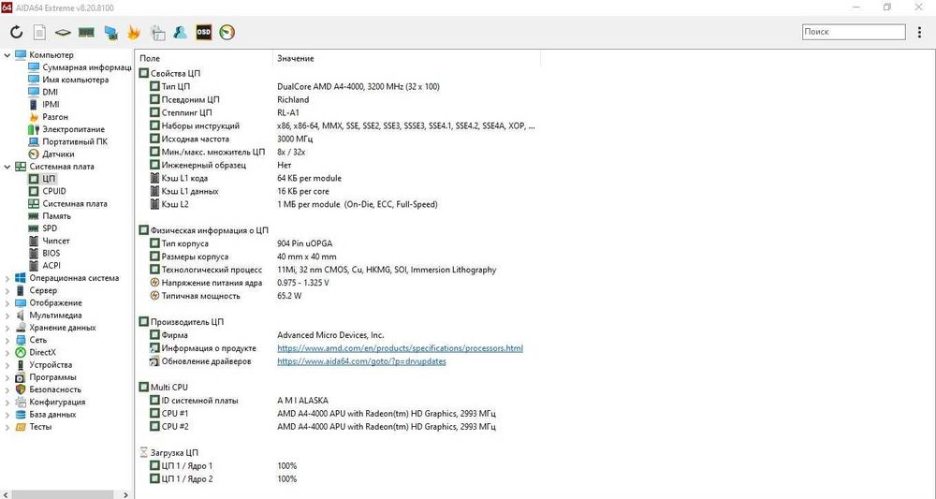
Task: Select the Типичная мощность row
Action: tap(338, 296)
